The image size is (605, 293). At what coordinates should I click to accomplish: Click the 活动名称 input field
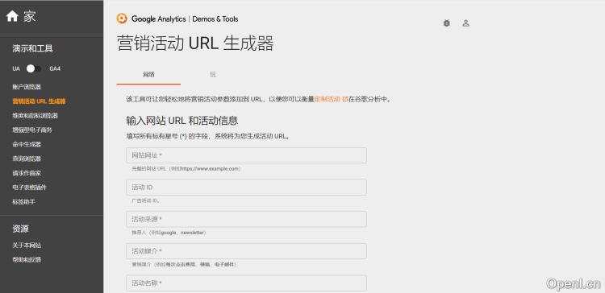pyautogui.click(x=246, y=283)
